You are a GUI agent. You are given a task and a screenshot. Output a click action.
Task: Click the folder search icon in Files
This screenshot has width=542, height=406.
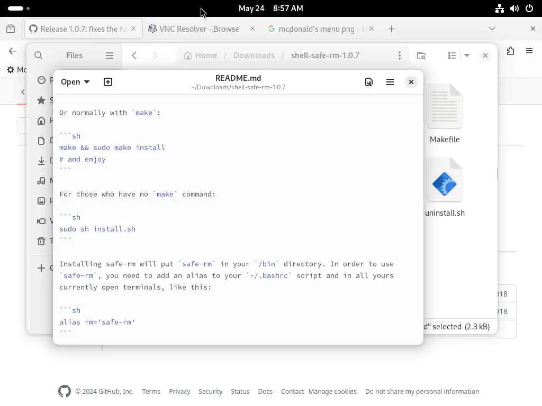tap(421, 55)
